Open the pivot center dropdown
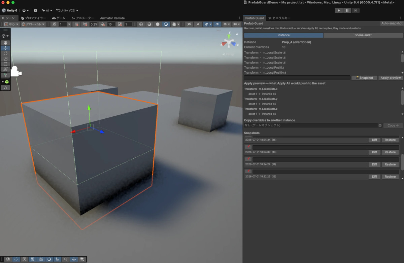This screenshot has width=404, height=263. point(11,24)
